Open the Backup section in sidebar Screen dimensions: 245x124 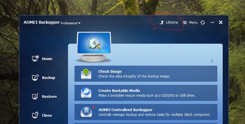(x=43, y=77)
